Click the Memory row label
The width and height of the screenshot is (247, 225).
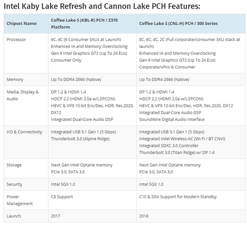point(15,79)
